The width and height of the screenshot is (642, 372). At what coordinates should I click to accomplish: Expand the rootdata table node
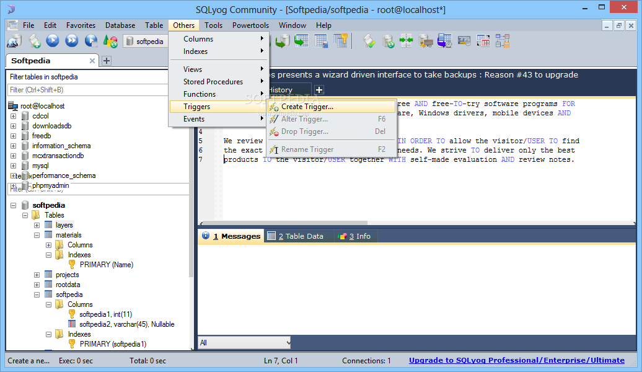pos(37,285)
